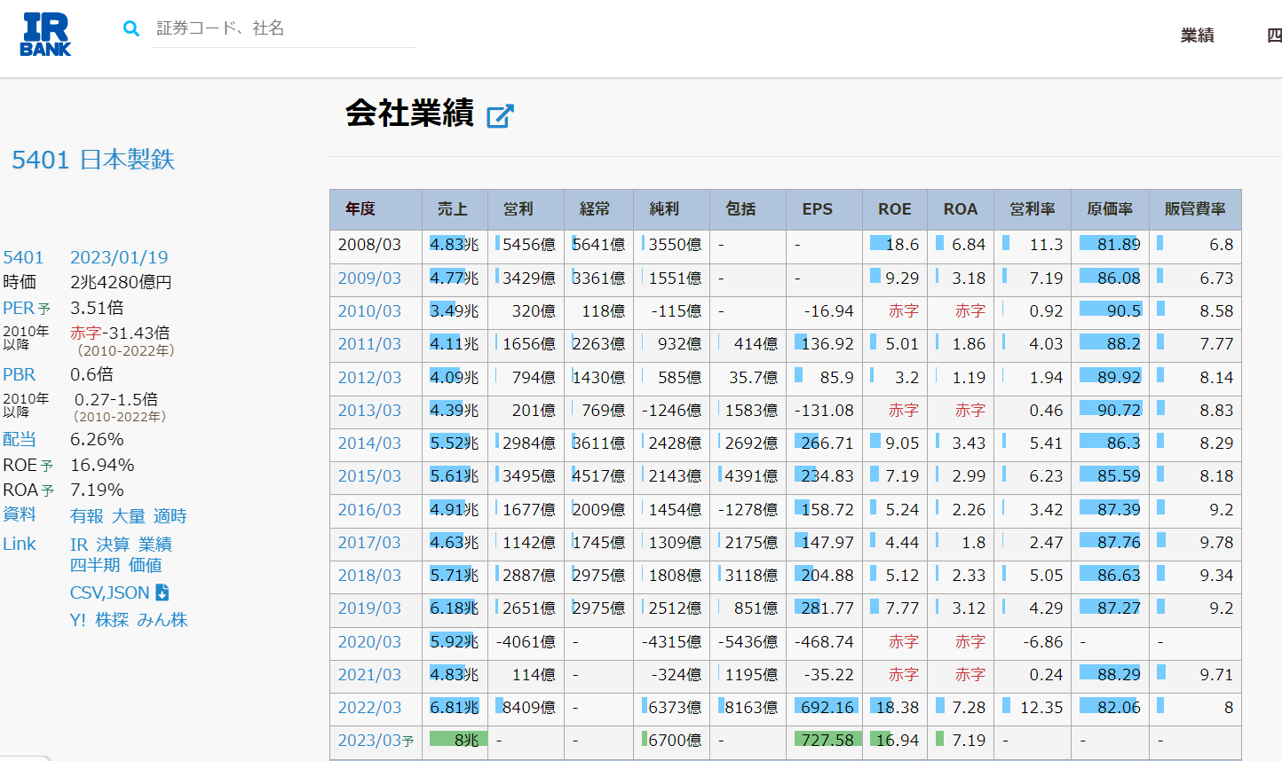Open the 適時 disclosure link

170,516
